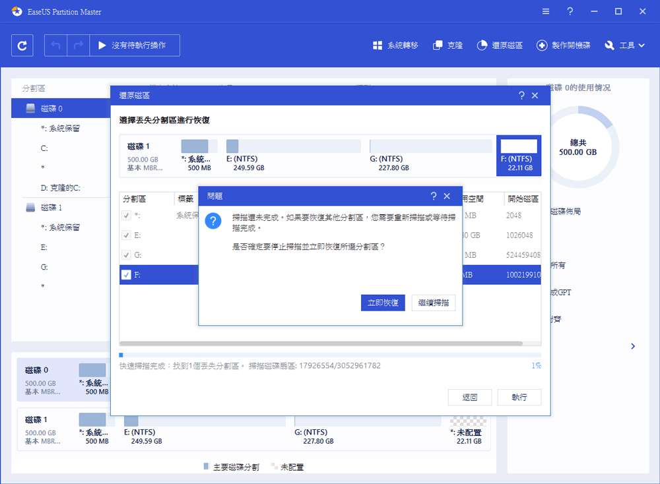Click the refresh disk icon
Screen dimensions: 660x484
coord(22,45)
